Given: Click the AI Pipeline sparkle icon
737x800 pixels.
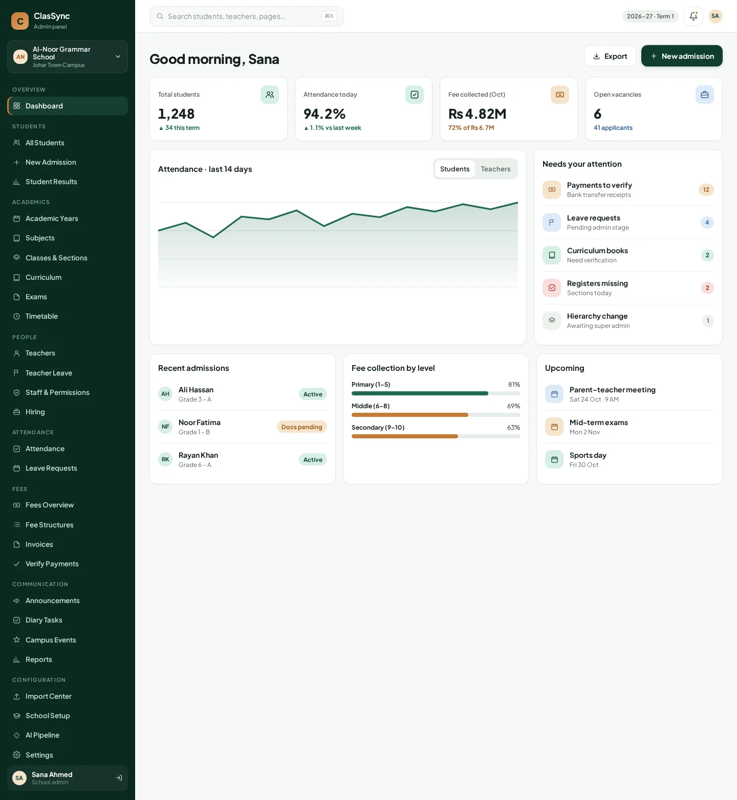Looking at the screenshot, I should click(16, 736).
